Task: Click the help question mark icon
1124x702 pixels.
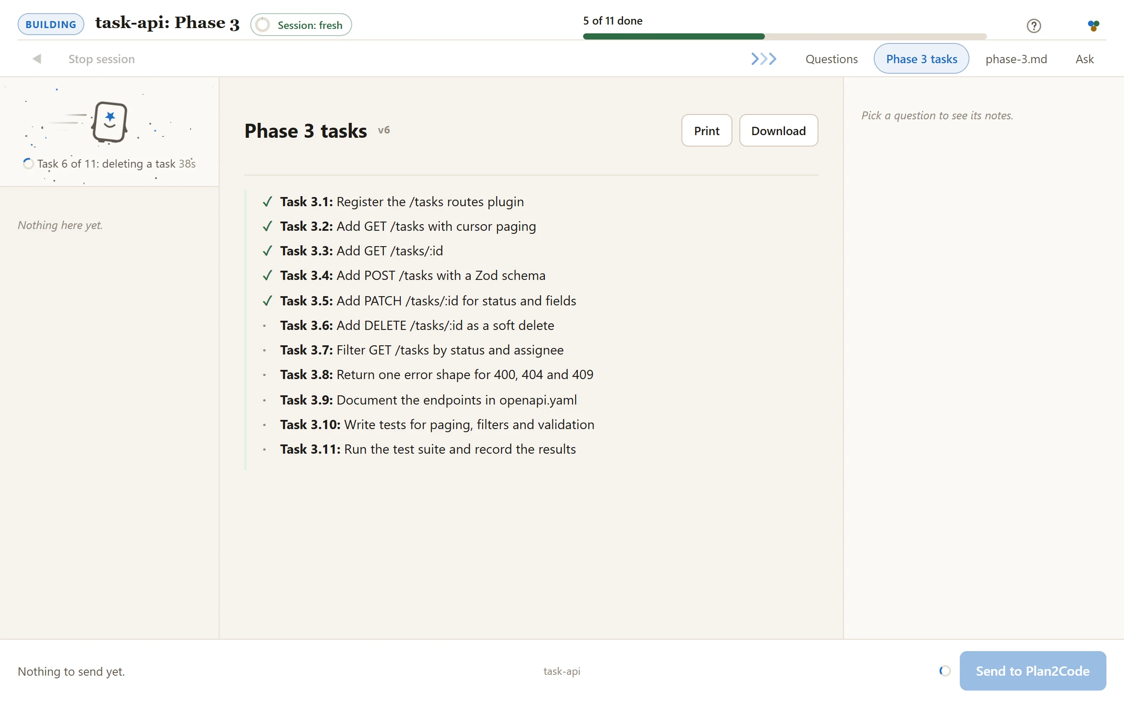Action: (x=1034, y=25)
